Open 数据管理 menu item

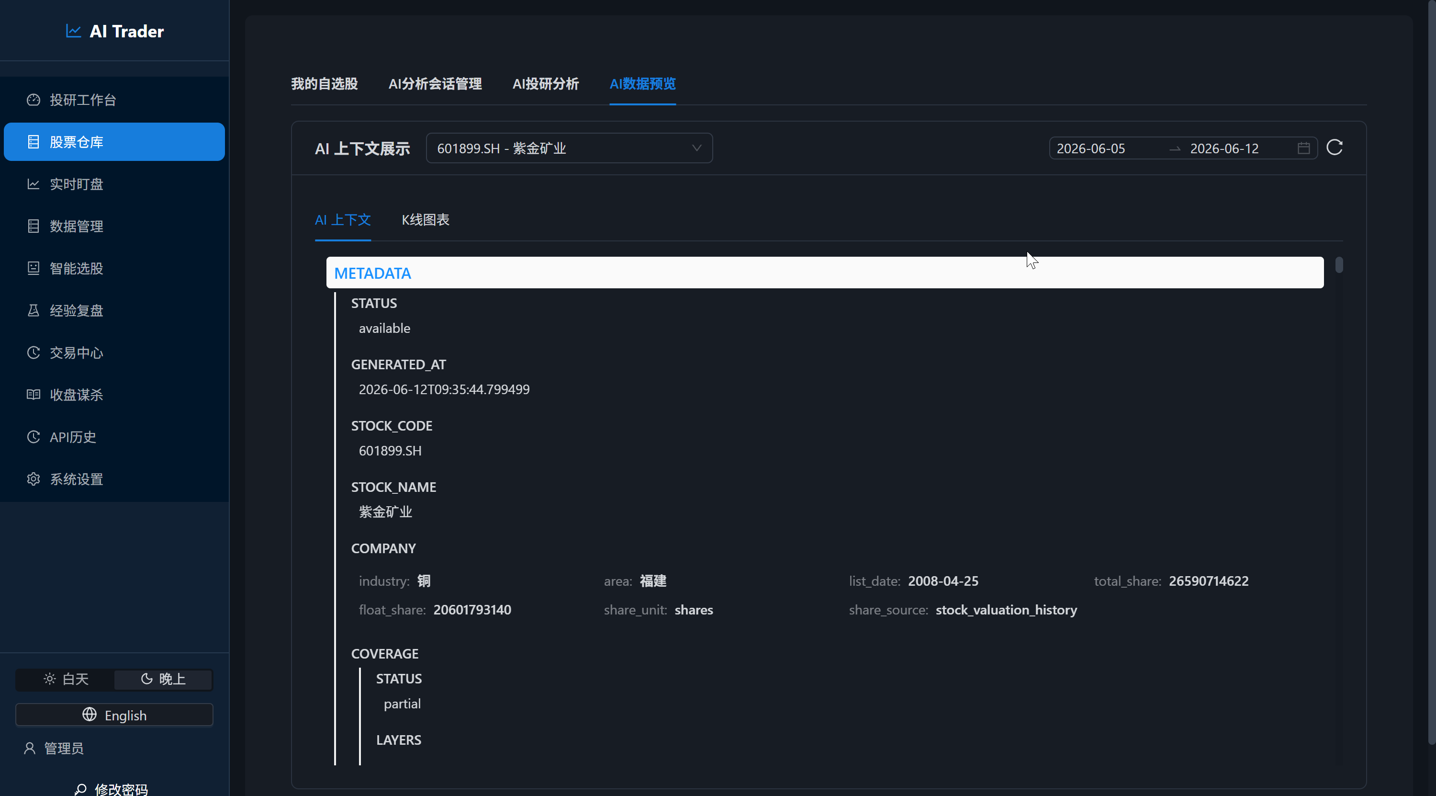114,226
